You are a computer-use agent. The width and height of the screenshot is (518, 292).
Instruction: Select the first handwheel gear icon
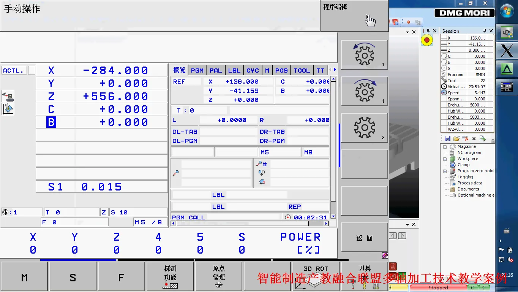point(364,54)
